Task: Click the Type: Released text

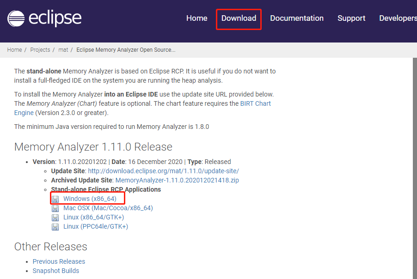Action: pyautogui.click(x=209, y=162)
